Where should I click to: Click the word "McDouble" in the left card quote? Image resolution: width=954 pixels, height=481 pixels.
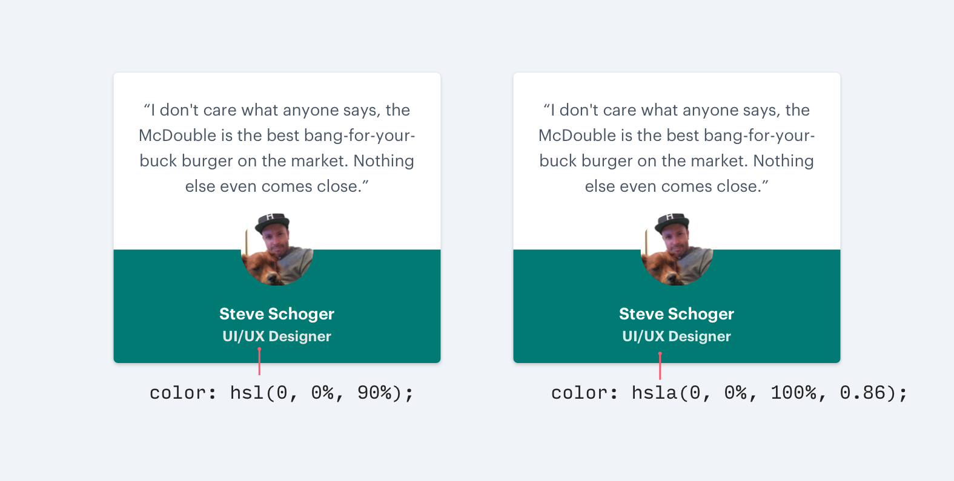pos(177,136)
